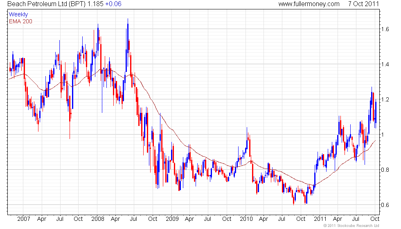The image size is (401, 229).
Task: Click the 2007 year axis label
Action: [x=24, y=219]
